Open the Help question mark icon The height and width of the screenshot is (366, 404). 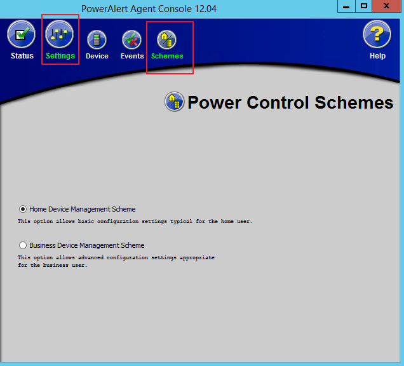click(377, 34)
